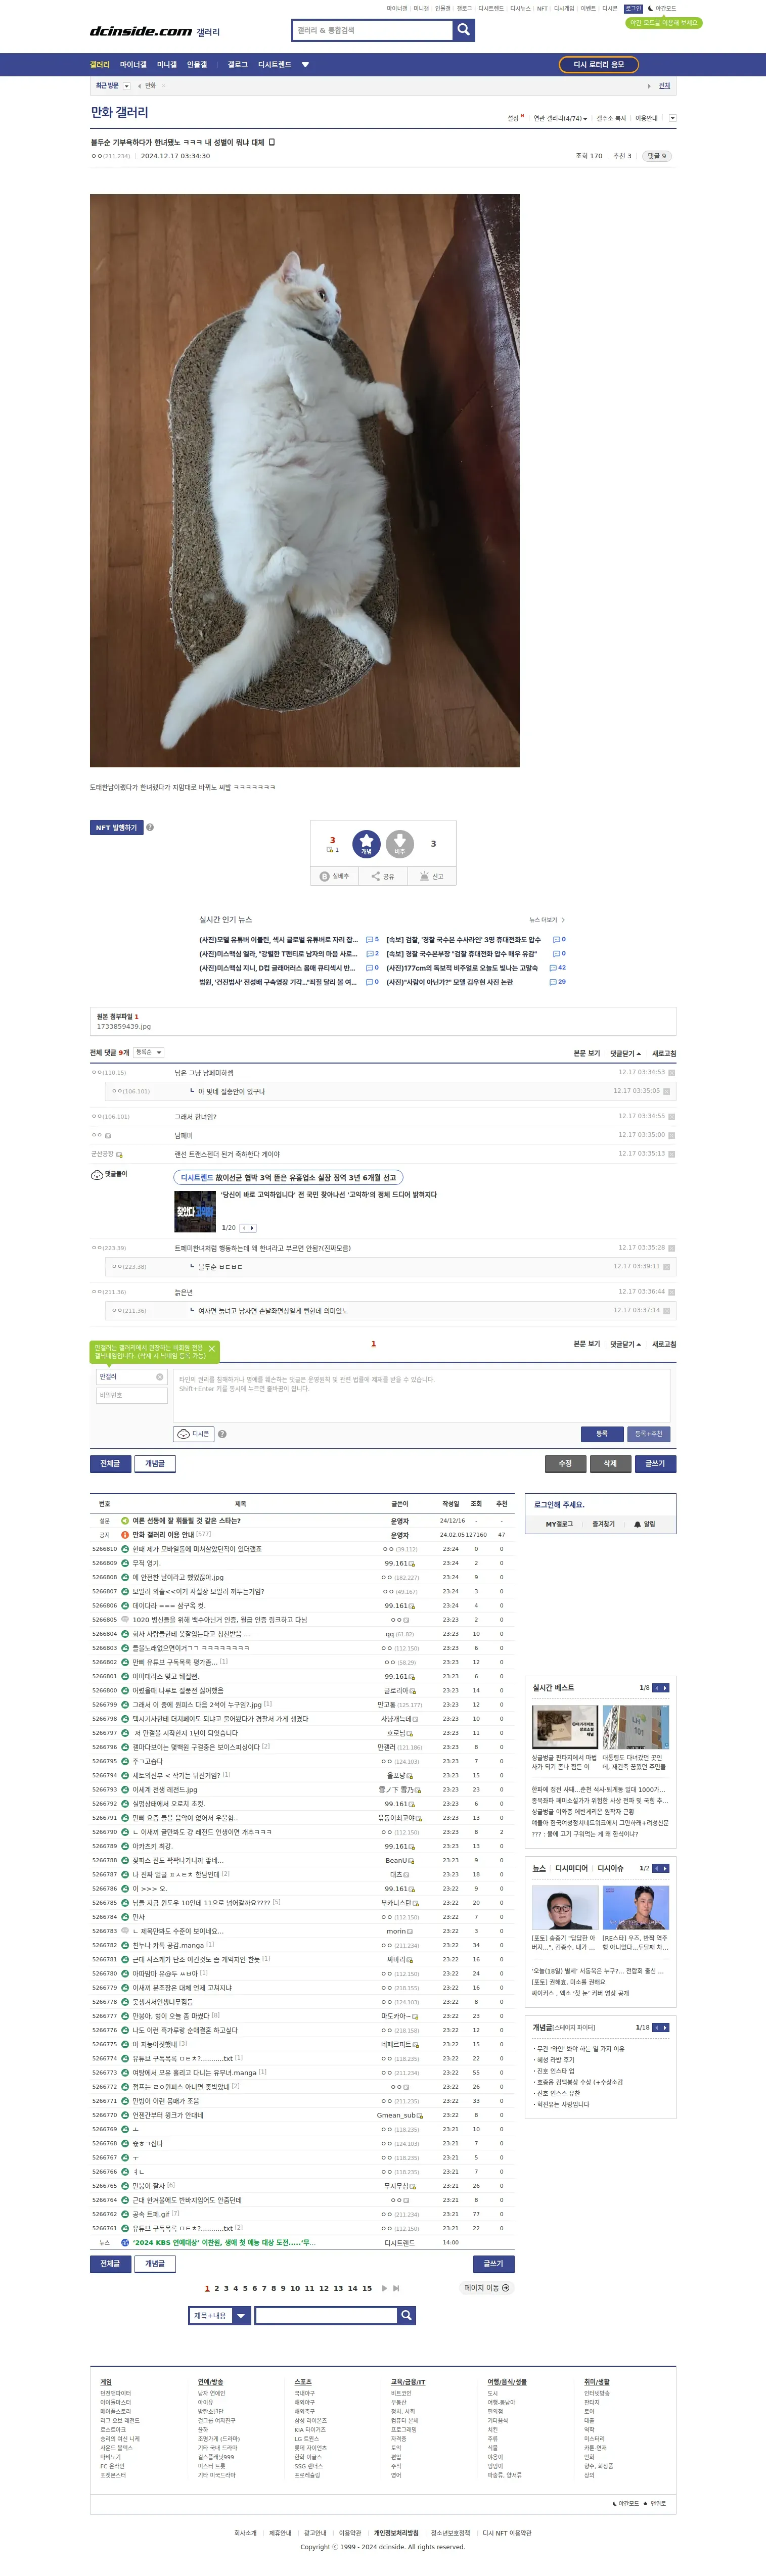This screenshot has width=766, height=2576.
Task: Switch to 개념글 tab above the post list
Action: pyautogui.click(x=155, y=1463)
